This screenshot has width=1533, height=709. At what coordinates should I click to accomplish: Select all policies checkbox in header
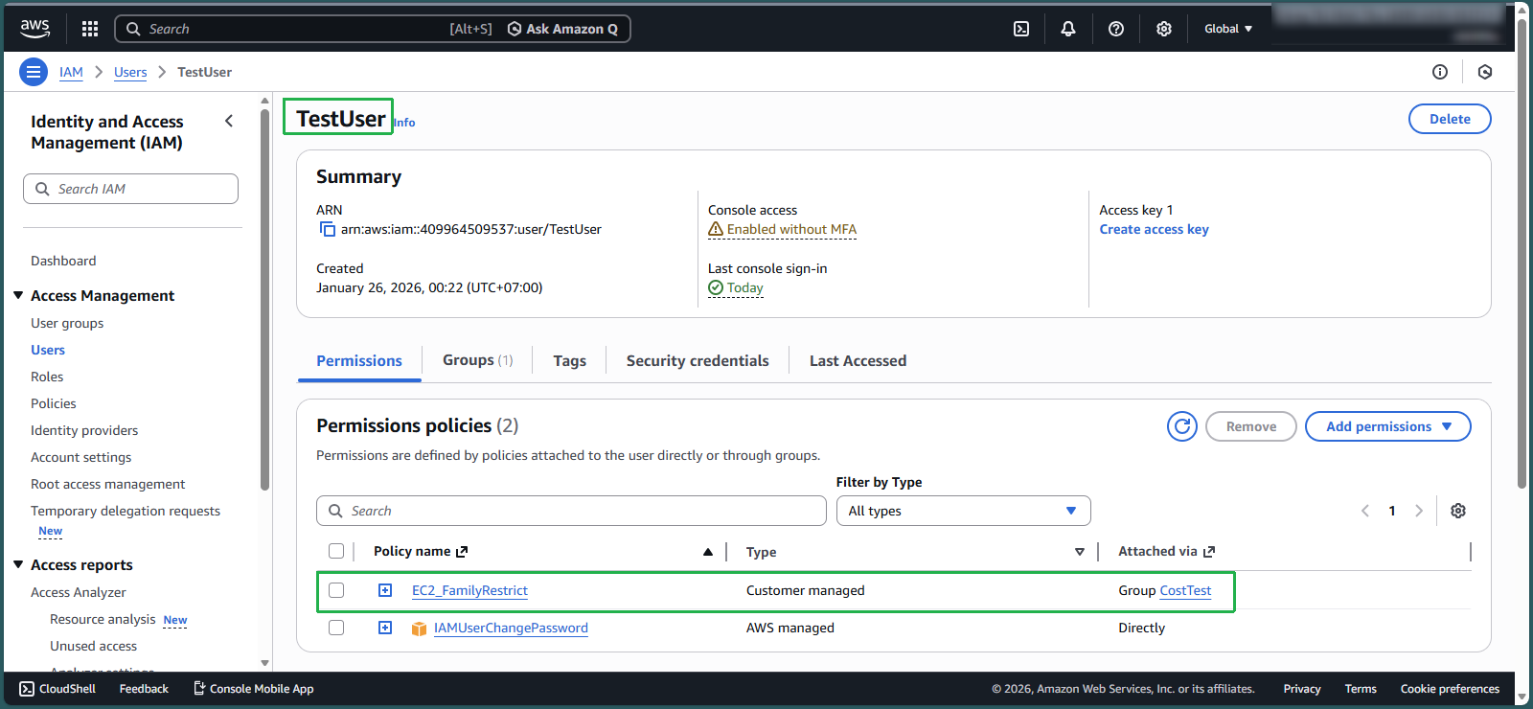point(336,551)
